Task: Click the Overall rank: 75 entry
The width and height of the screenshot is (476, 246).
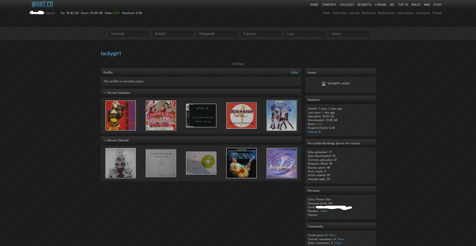Action: pos(319,179)
